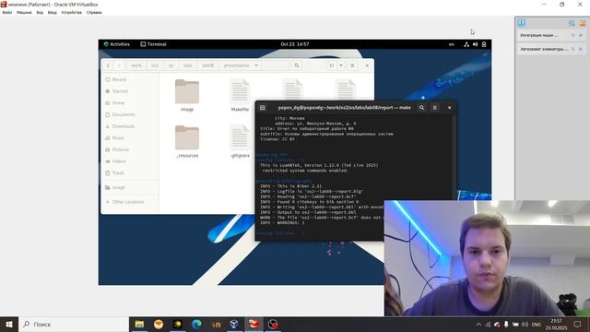This screenshot has height=332, width=590.
Task: Select the '_resources' folder icon
Action: tap(187, 137)
